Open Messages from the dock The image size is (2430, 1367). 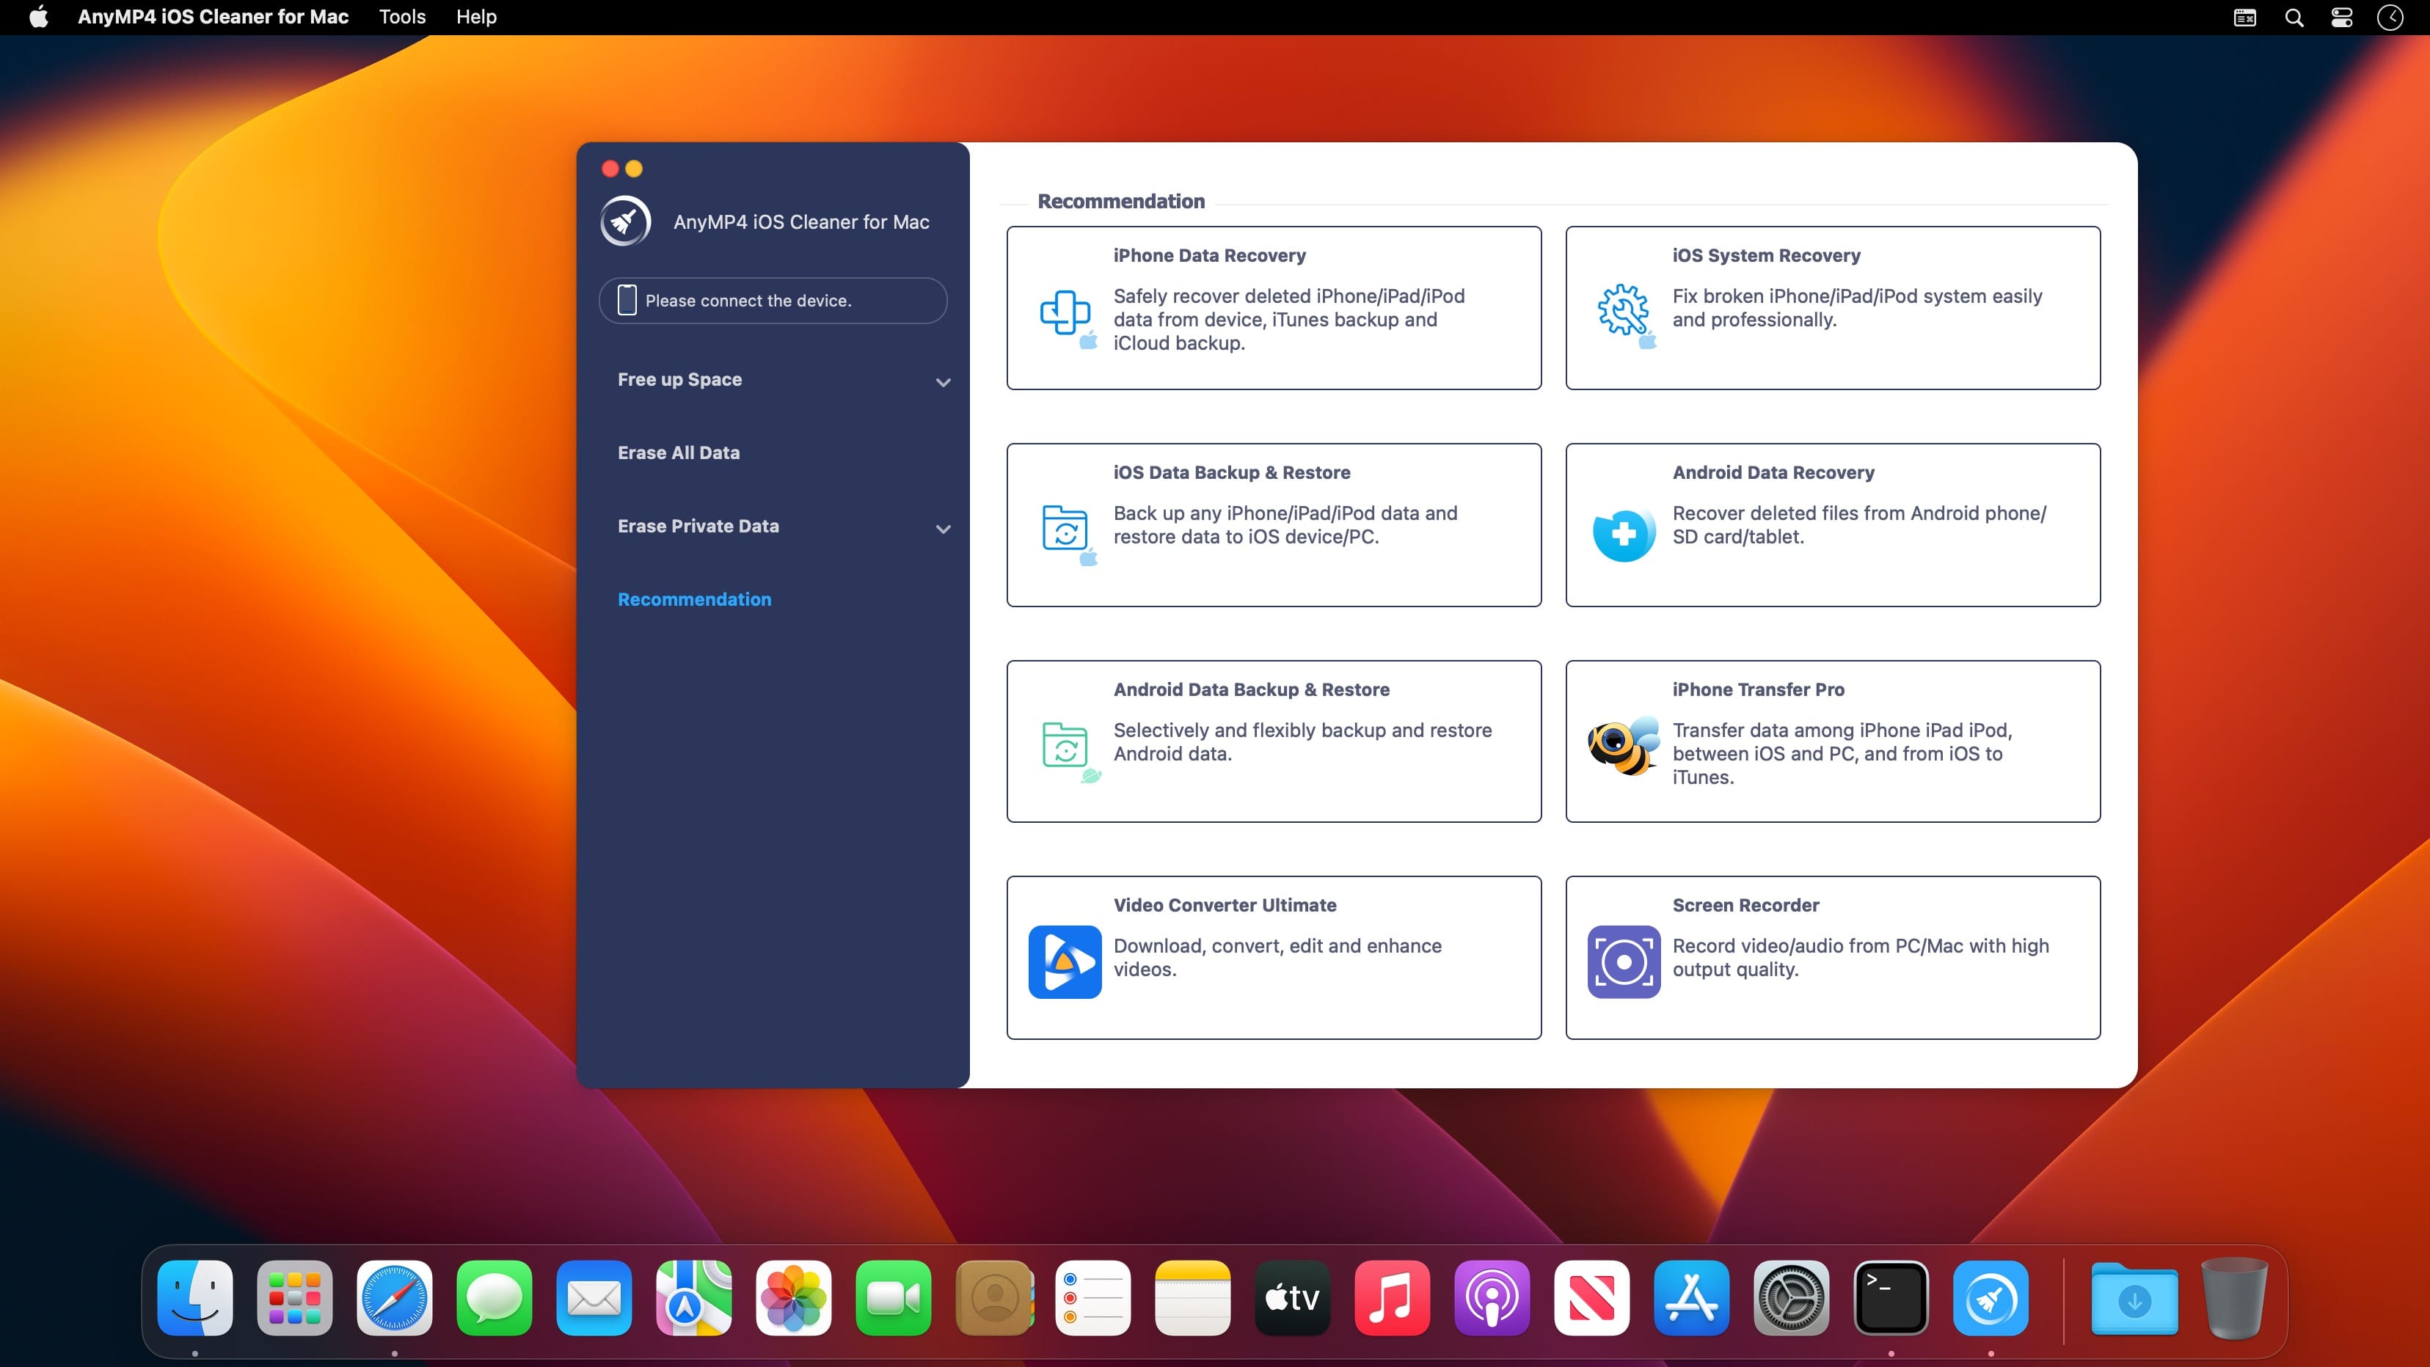[x=495, y=1298]
